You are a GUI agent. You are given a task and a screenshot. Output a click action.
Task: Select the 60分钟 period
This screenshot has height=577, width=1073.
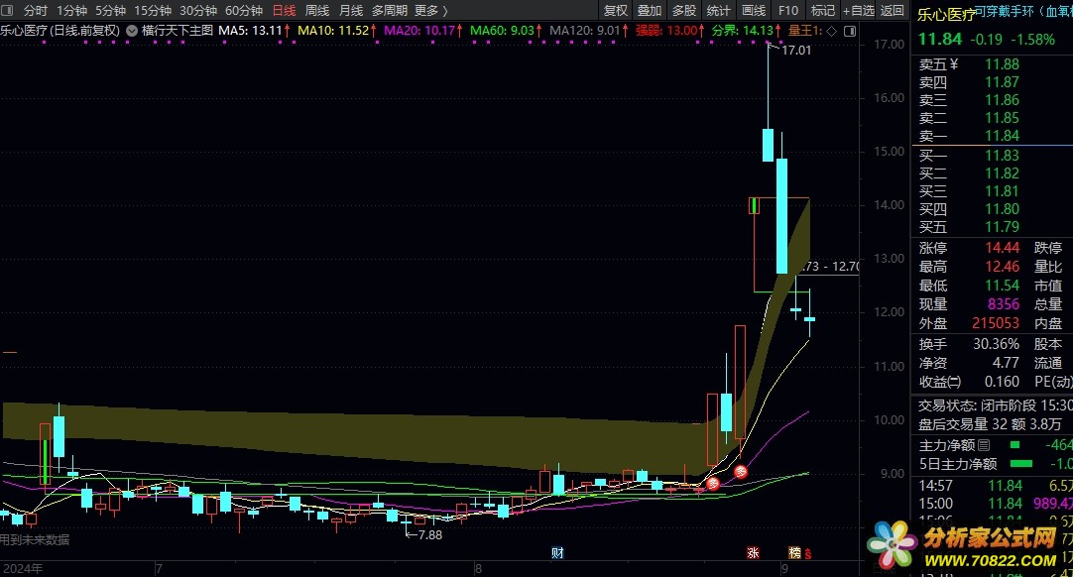(x=244, y=10)
